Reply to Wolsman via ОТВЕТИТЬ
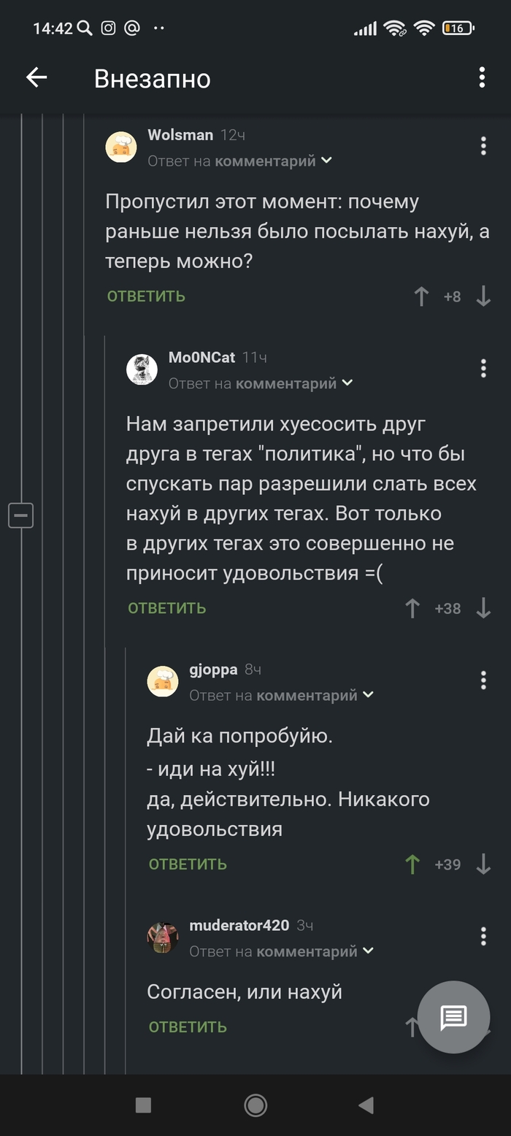The height and width of the screenshot is (1136, 511). click(x=146, y=296)
